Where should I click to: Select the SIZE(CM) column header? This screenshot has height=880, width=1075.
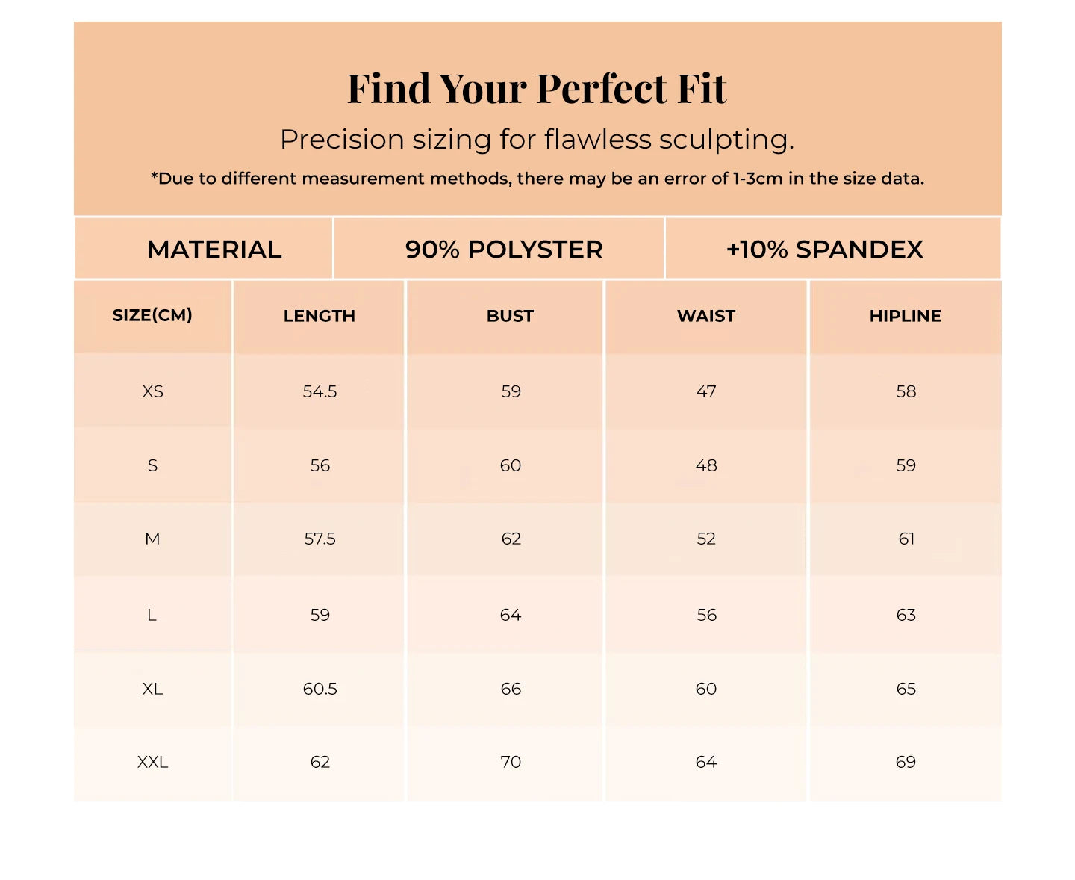pos(152,315)
